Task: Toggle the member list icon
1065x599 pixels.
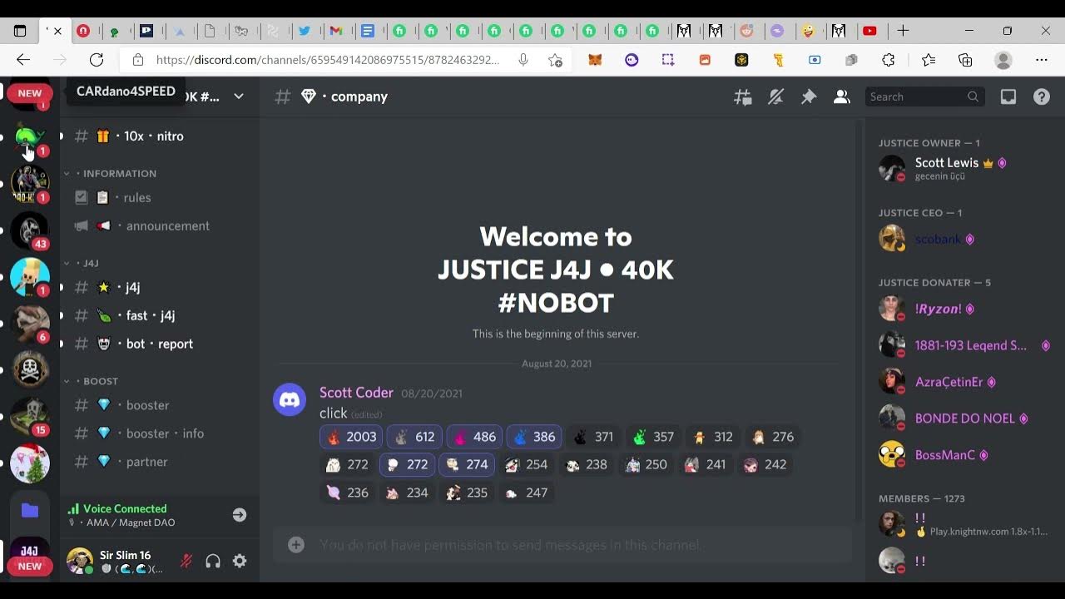Action: click(842, 97)
